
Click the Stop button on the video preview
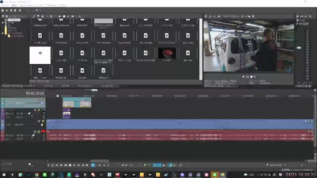point(251,77)
